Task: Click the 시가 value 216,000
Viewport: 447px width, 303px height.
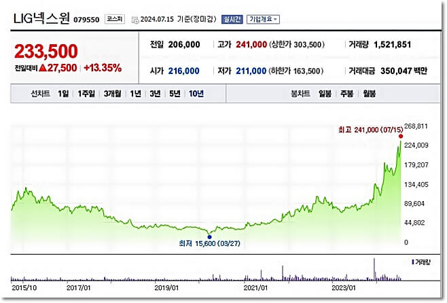Action: (x=183, y=71)
